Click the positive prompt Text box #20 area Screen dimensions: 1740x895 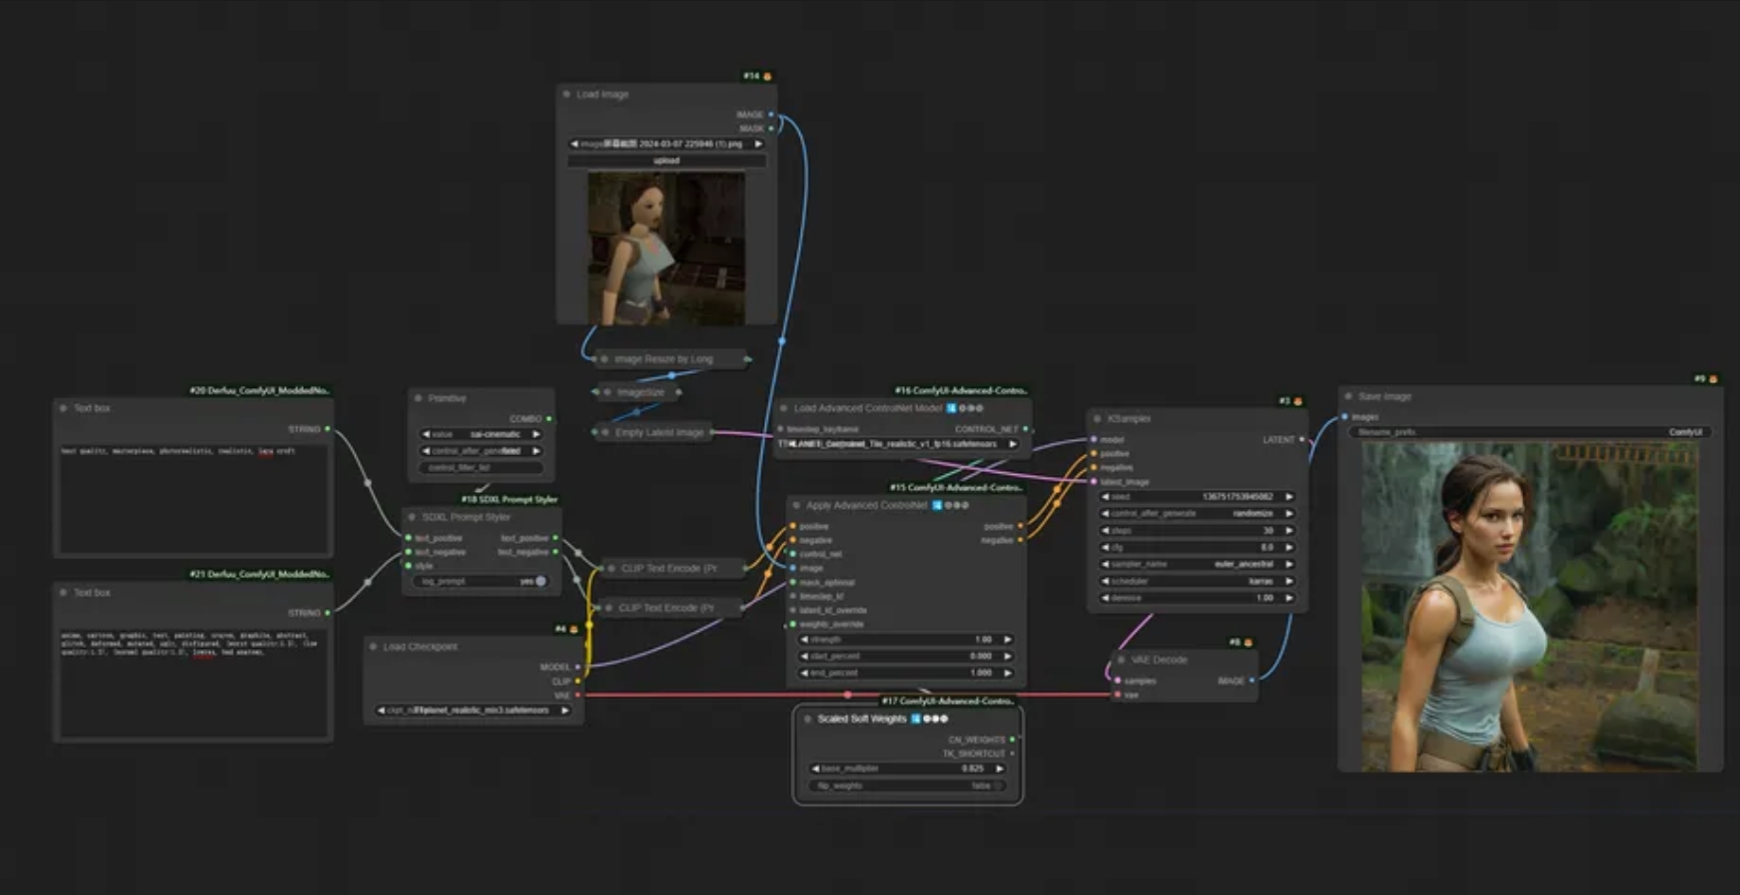coord(193,499)
